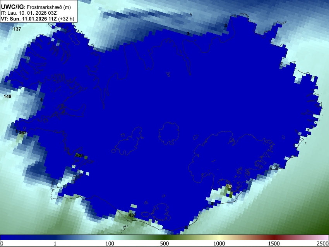Click the 'UWC/IG: Frostmarkshæð (m)' title text
329x247 pixels.
pyautogui.click(x=36, y=7)
